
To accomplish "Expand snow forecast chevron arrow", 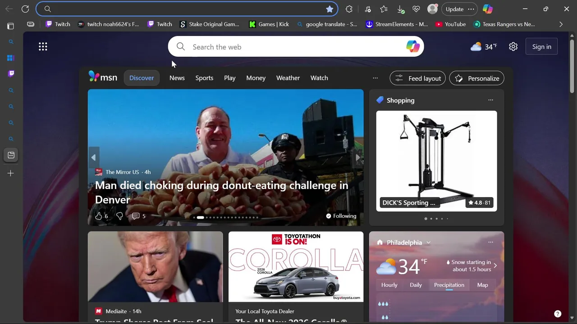I will tap(495, 265).
